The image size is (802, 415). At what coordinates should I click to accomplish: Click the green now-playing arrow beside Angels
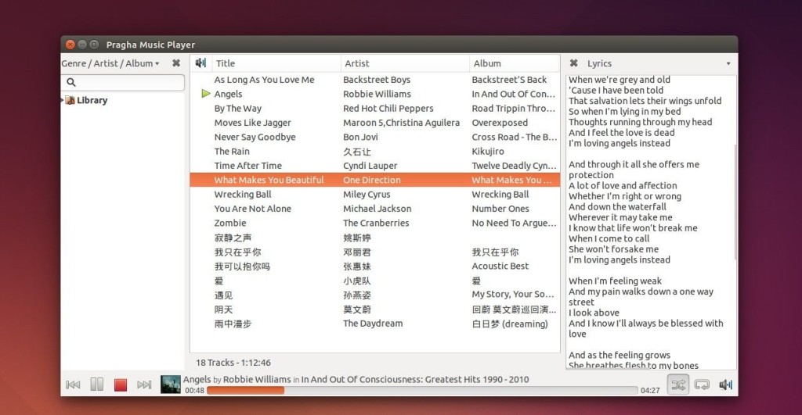tap(206, 94)
